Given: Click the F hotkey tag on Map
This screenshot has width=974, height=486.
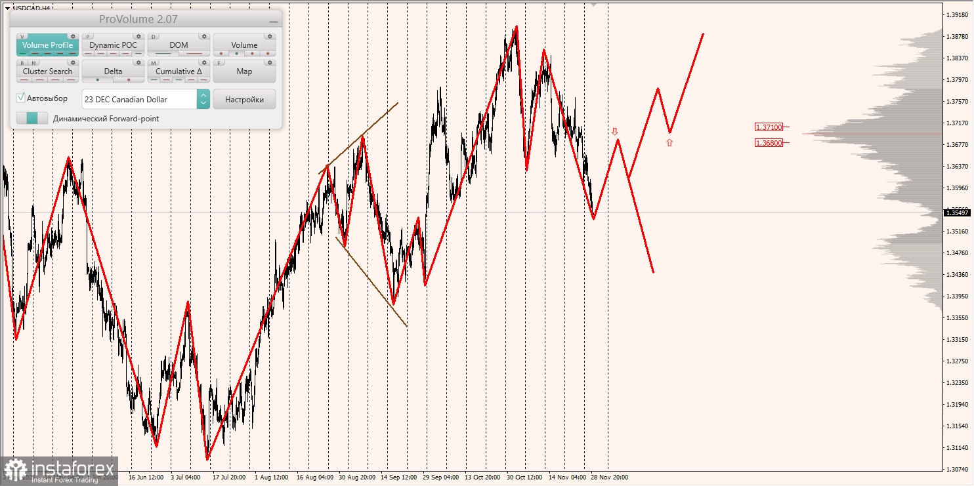Looking at the screenshot, I should tap(220, 63).
